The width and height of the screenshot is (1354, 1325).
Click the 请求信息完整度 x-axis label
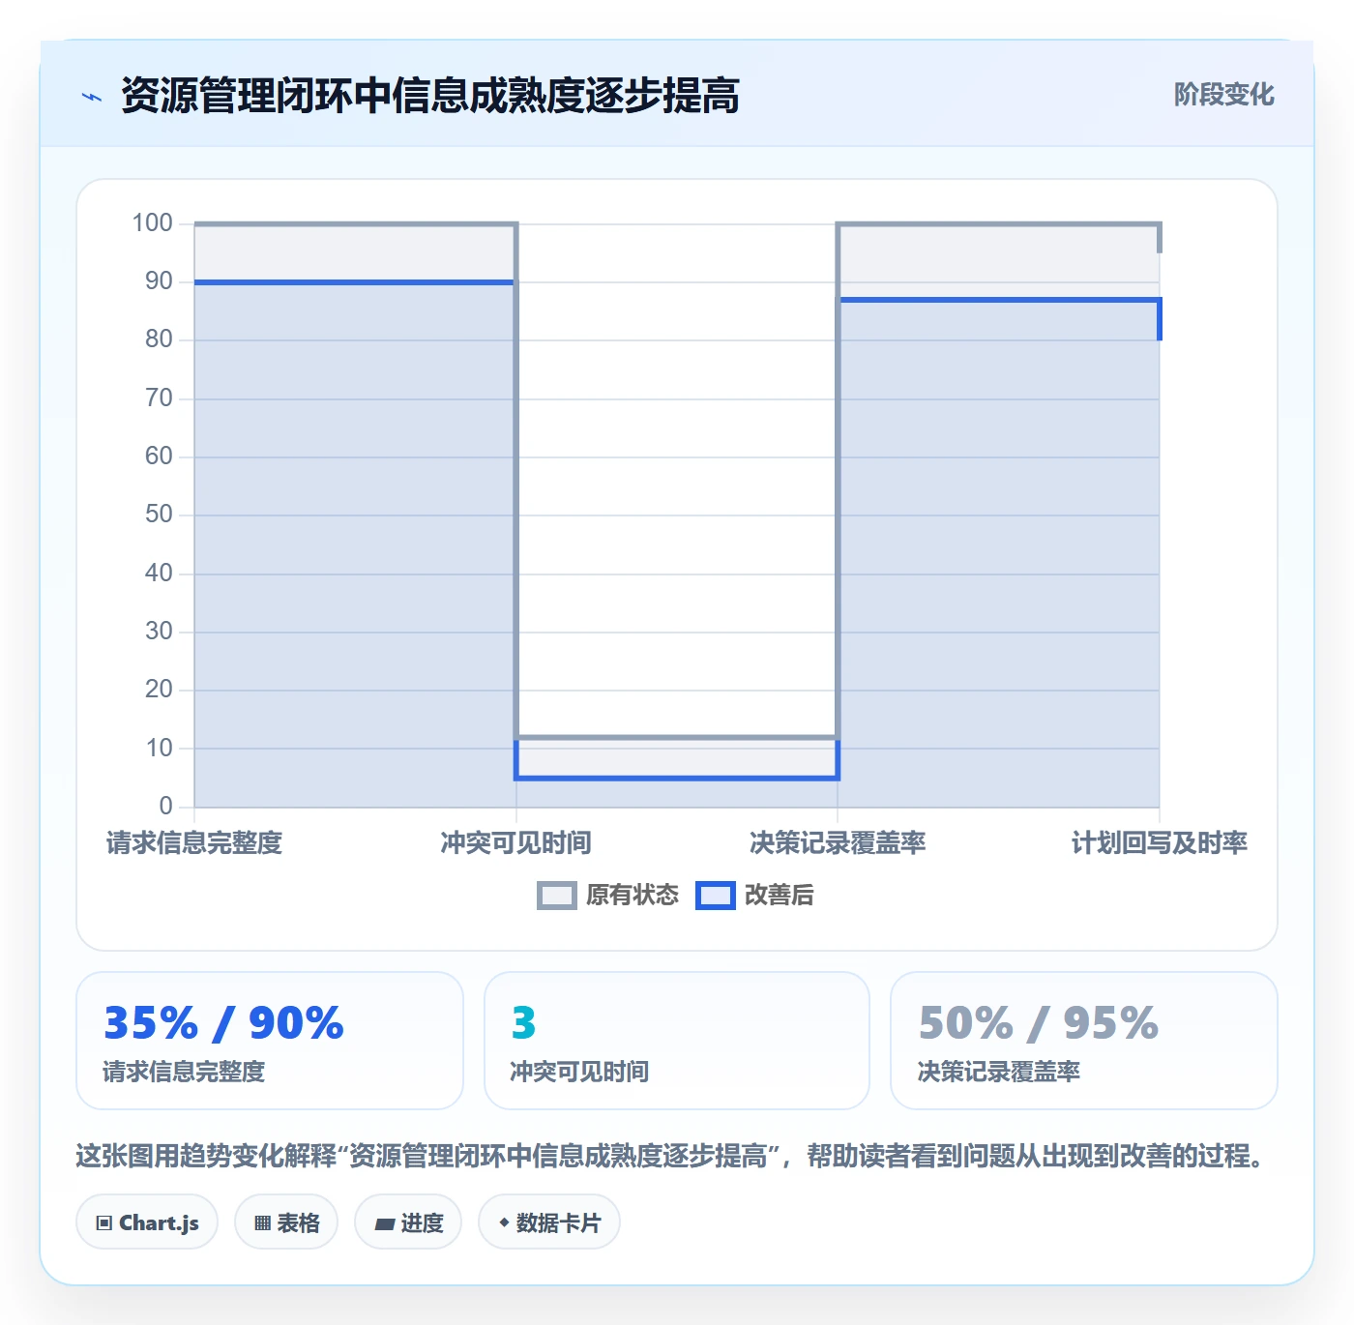tap(194, 843)
